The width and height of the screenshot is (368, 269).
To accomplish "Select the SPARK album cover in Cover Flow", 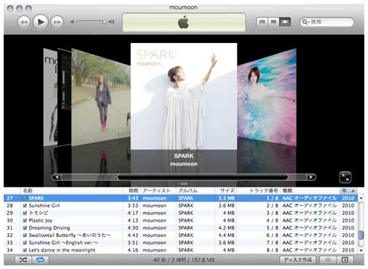I will click(184, 96).
